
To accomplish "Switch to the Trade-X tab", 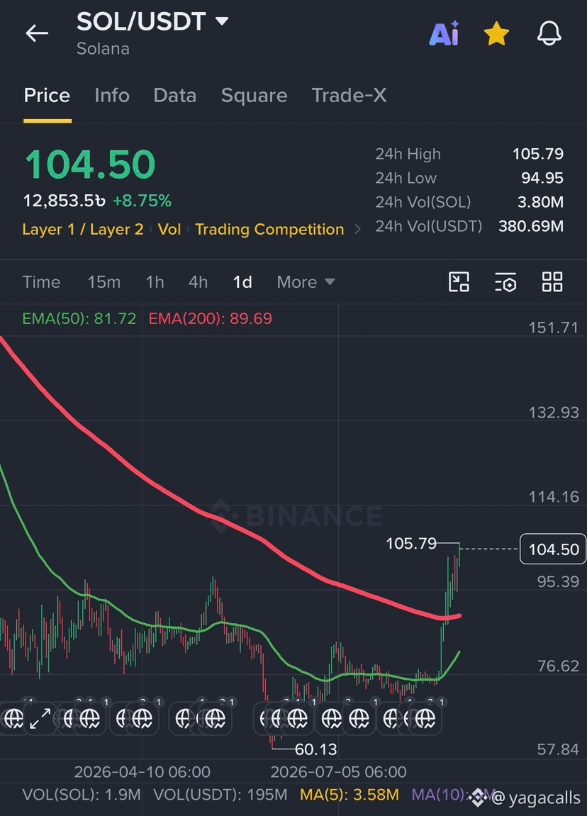I will pyautogui.click(x=349, y=96).
